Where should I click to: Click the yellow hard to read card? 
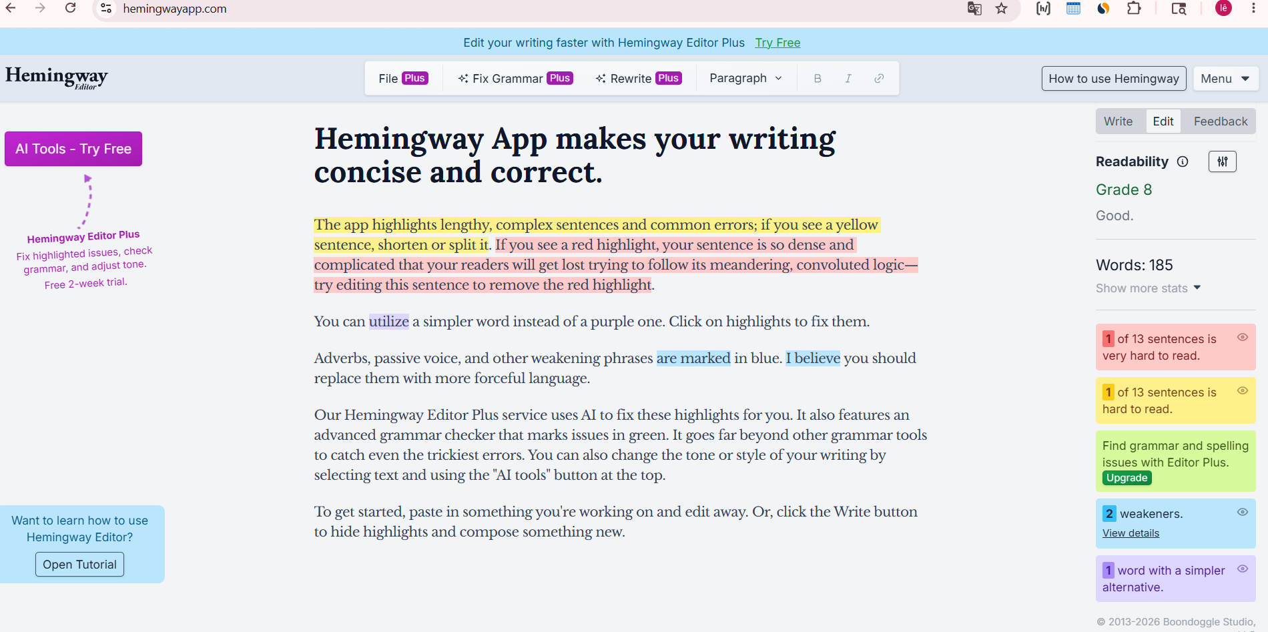click(1176, 400)
